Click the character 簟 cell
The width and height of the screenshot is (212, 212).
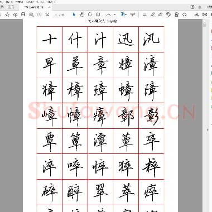pos(75,141)
